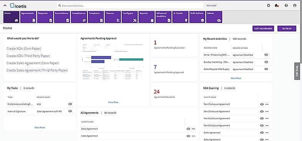The width and height of the screenshot is (302, 141).
Task: Click Sales Agreement with MS record
Action: (49, 111)
